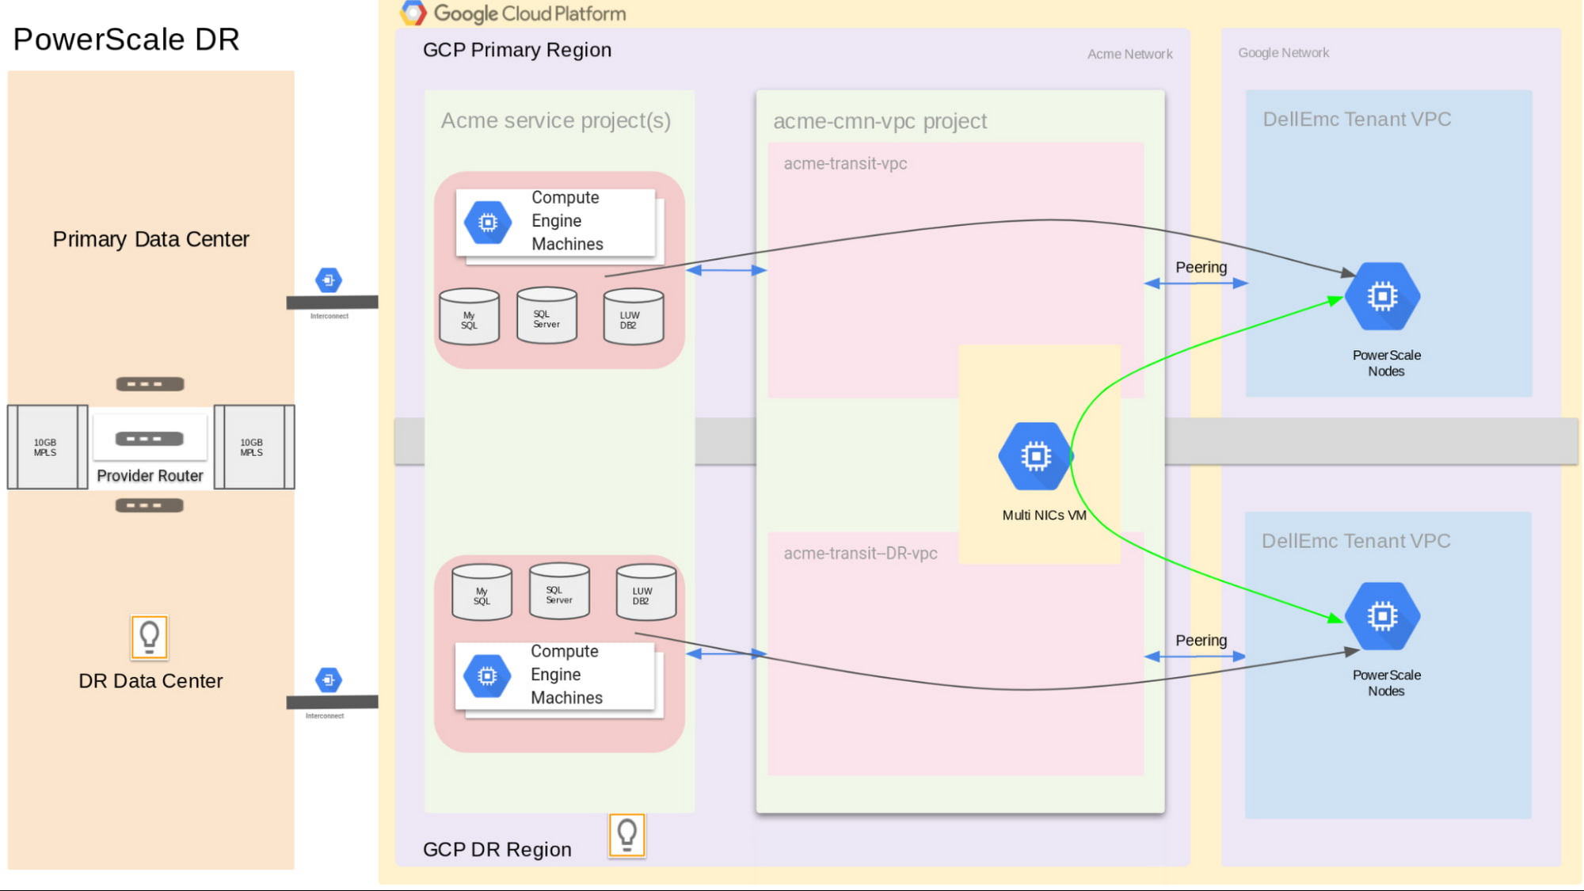Click the router icon above Provider Router box
The height and width of the screenshot is (891, 1584).
click(150, 384)
